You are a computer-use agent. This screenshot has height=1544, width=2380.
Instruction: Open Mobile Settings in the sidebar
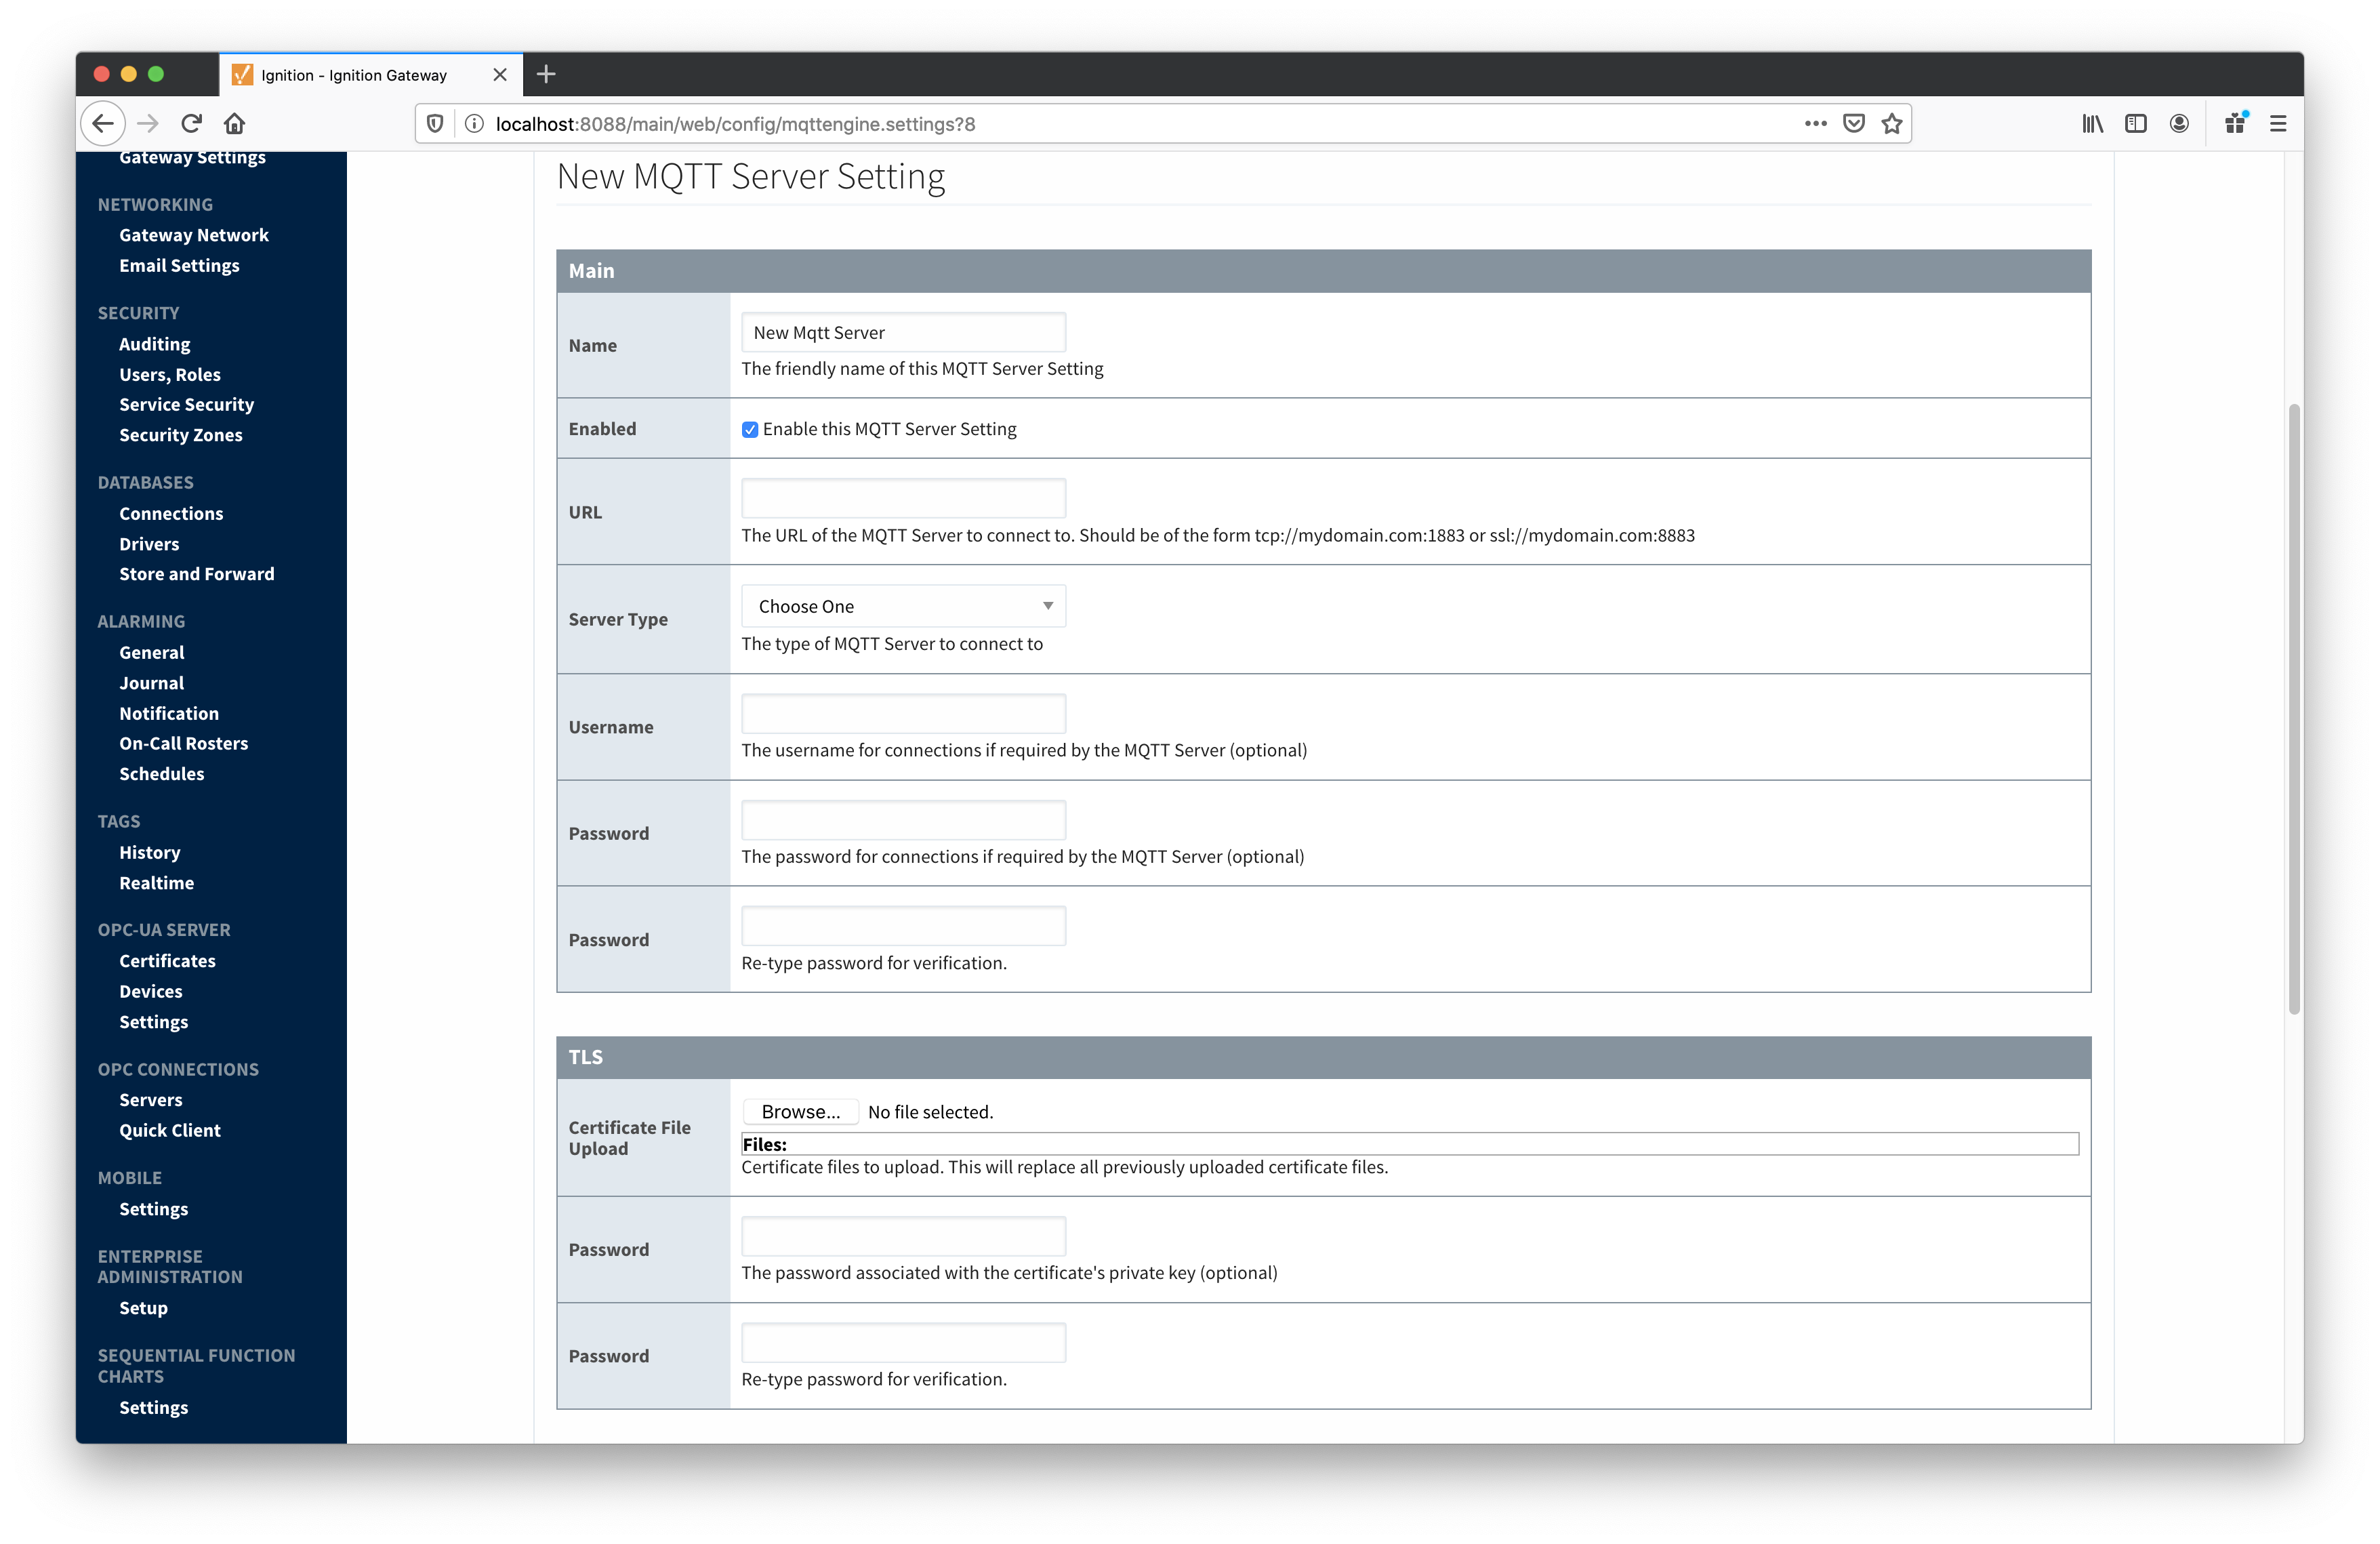coord(154,1209)
